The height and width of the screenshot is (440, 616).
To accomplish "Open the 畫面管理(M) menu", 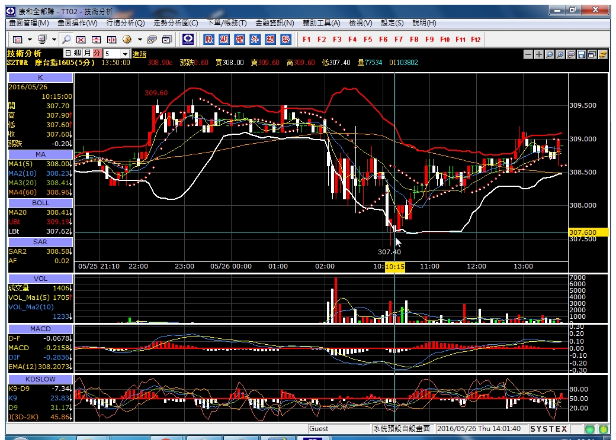I will (29, 23).
